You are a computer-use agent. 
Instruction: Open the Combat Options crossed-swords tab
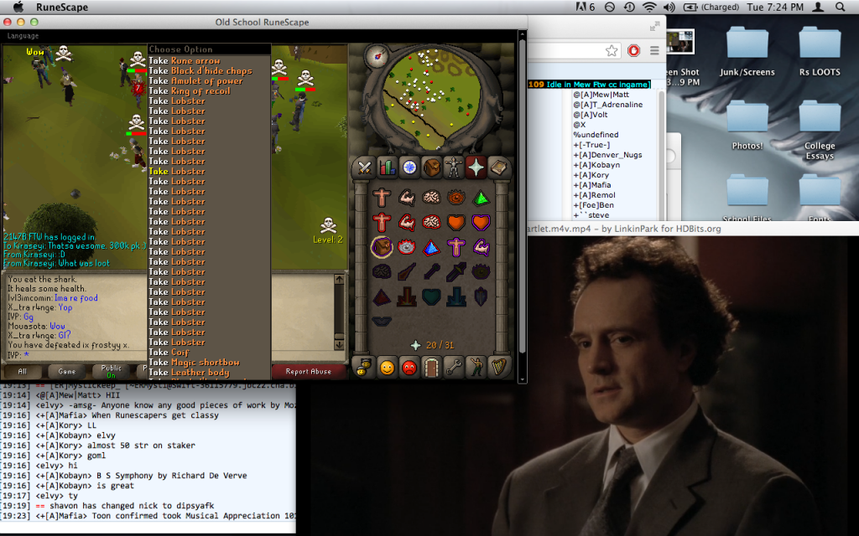coord(364,167)
